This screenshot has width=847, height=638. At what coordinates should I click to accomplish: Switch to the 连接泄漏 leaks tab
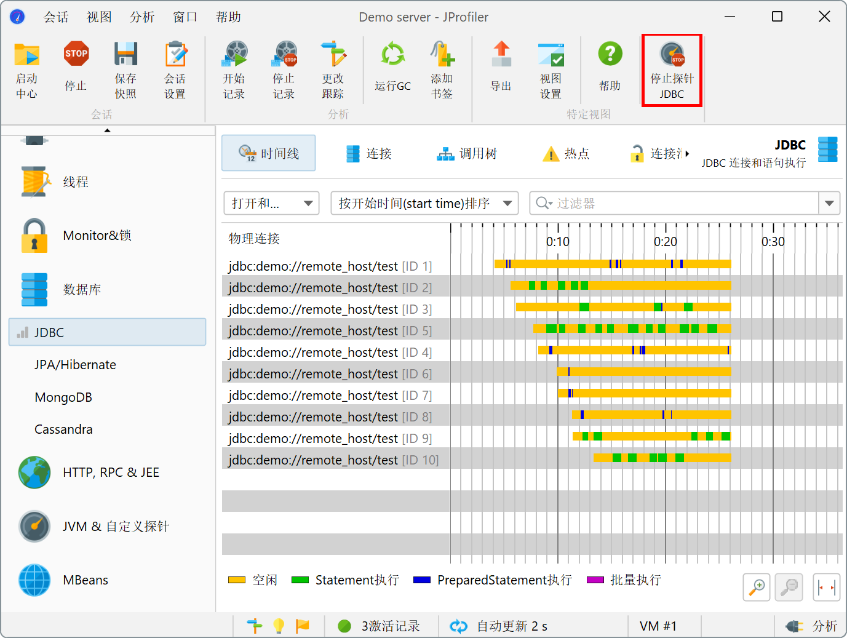click(656, 154)
